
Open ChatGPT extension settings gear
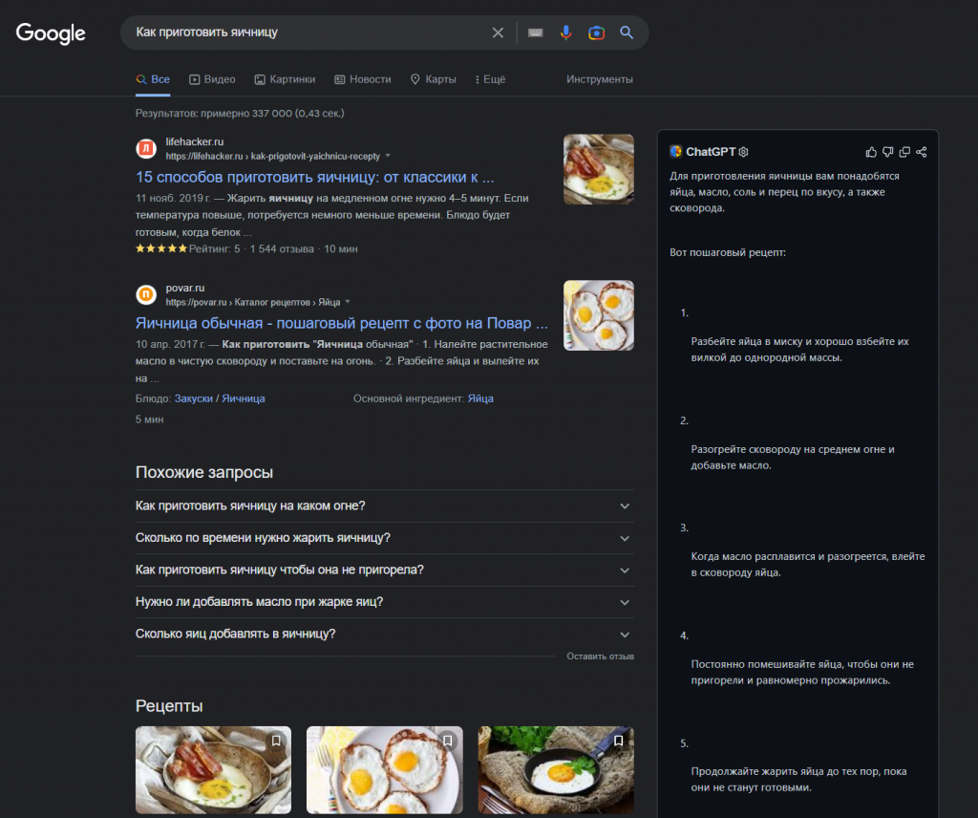(x=743, y=152)
